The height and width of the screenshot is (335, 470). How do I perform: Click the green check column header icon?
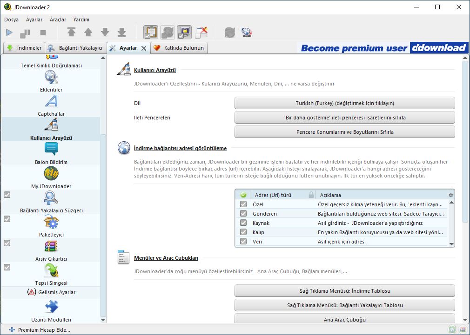[x=243, y=195]
